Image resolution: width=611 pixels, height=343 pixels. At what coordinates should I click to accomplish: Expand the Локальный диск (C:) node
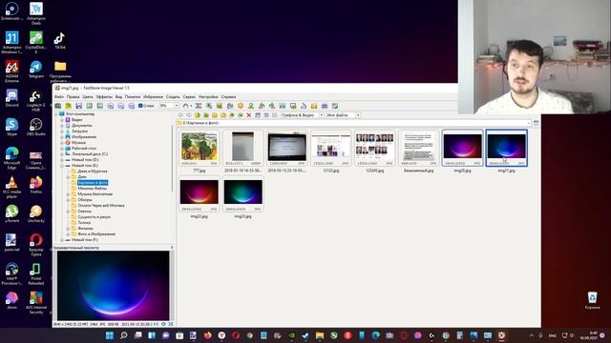[62, 154]
